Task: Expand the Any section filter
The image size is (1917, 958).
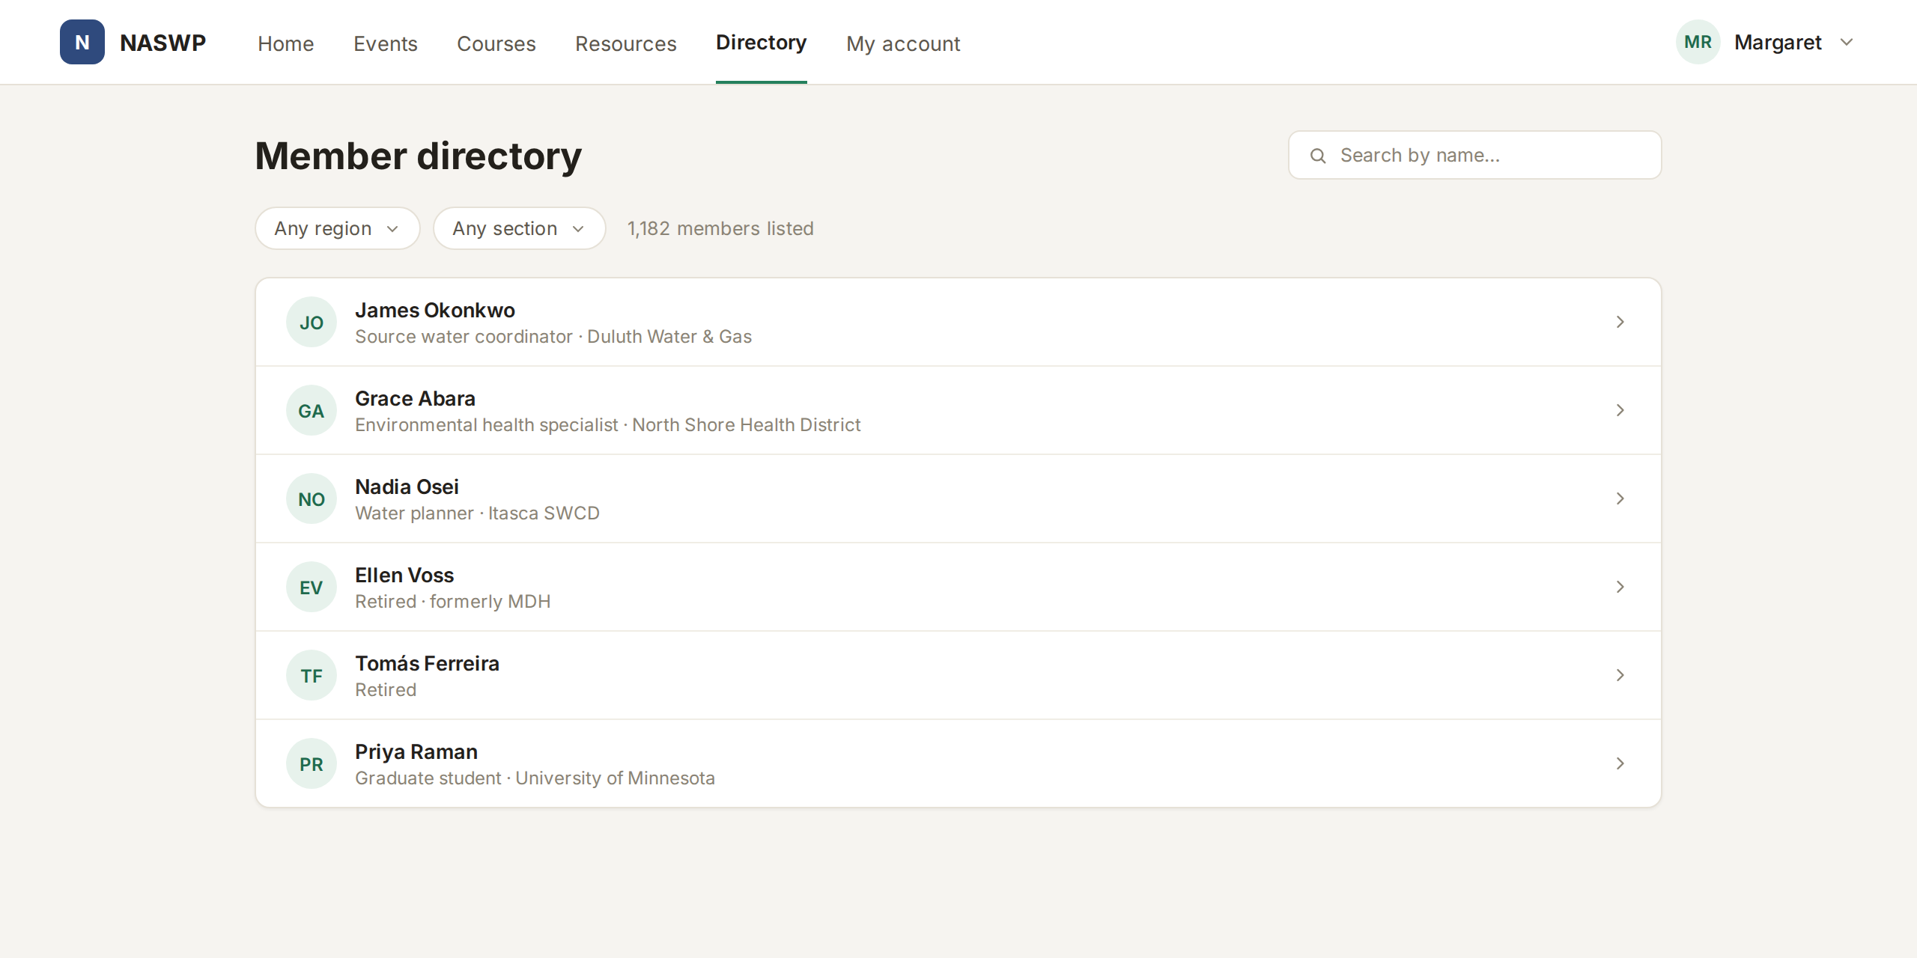Action: pyautogui.click(x=519, y=228)
